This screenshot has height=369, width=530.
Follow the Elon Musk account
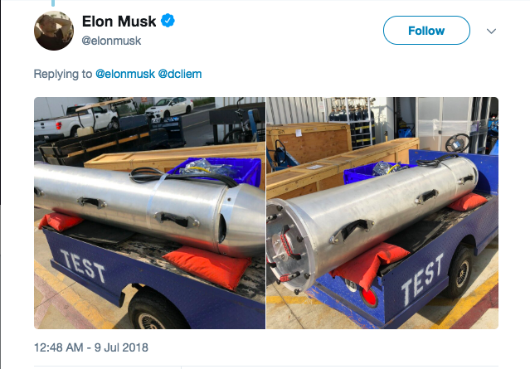click(426, 31)
